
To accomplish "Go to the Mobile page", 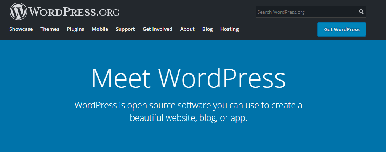I will tap(100, 29).
